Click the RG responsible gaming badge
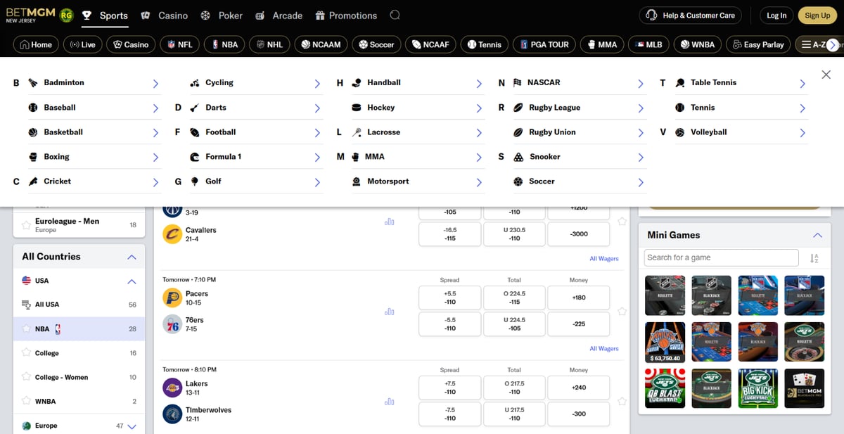The image size is (844, 434). (67, 15)
